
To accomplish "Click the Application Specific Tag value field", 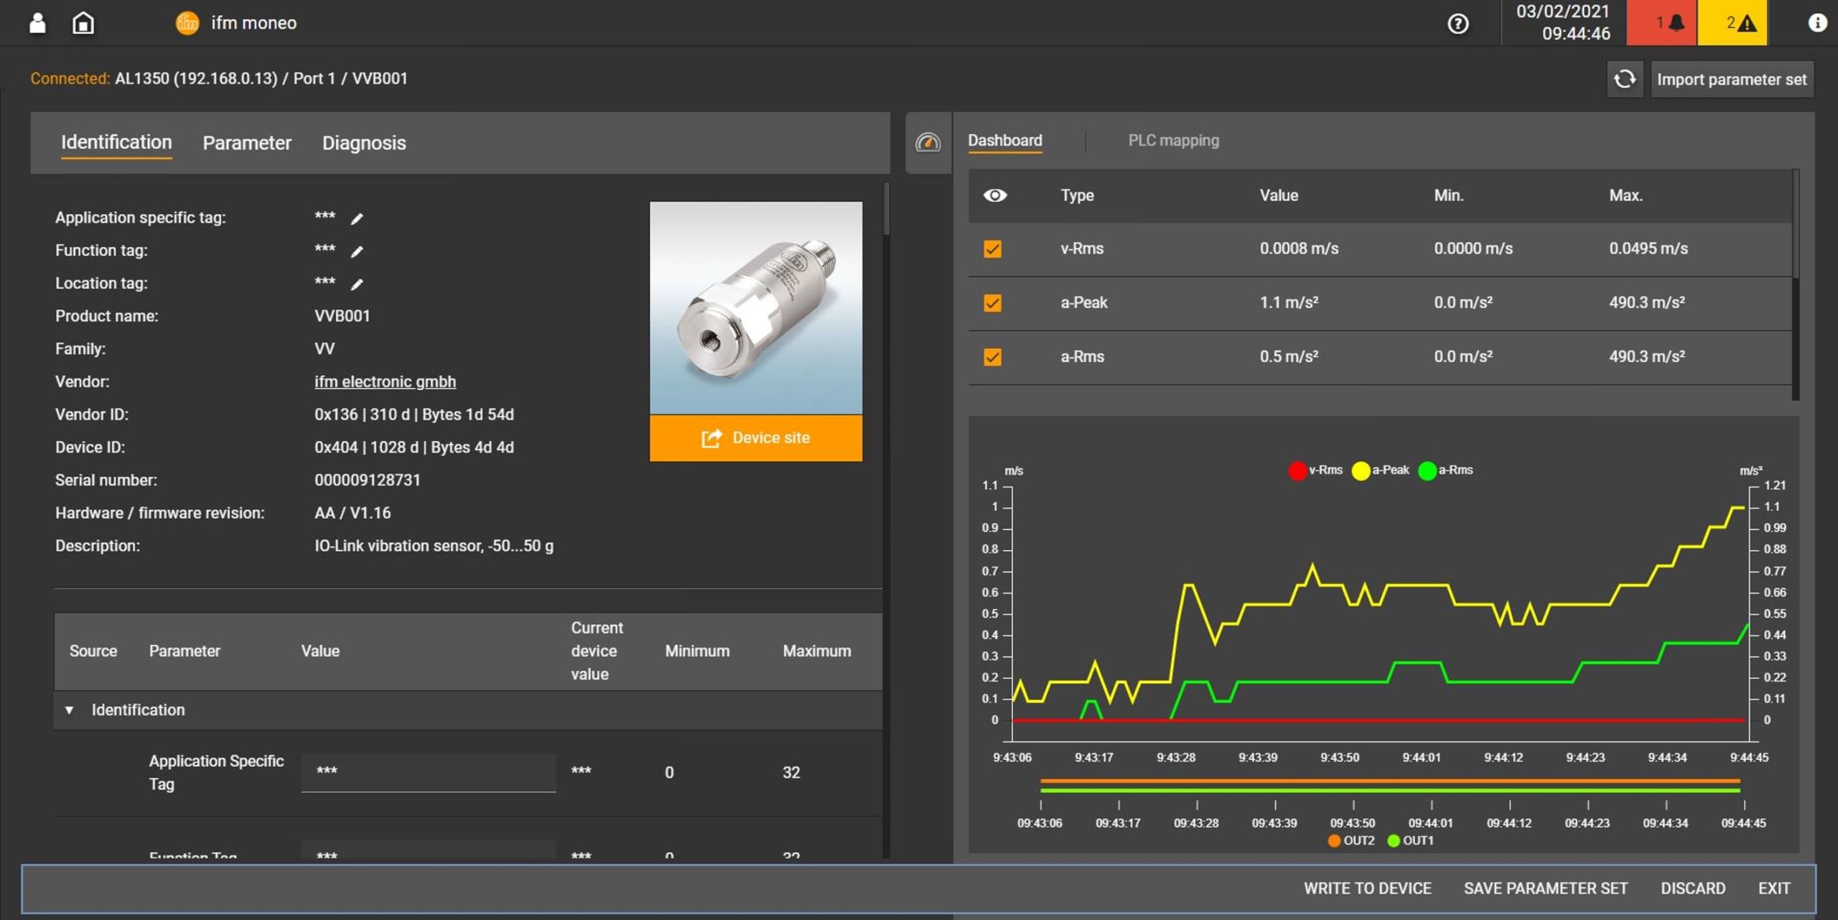I will click(x=428, y=772).
